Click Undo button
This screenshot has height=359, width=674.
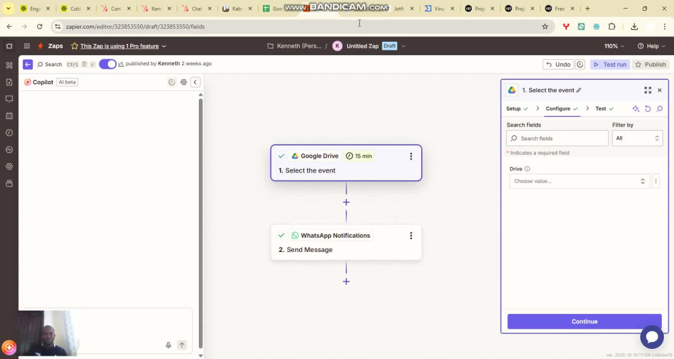coord(558,65)
